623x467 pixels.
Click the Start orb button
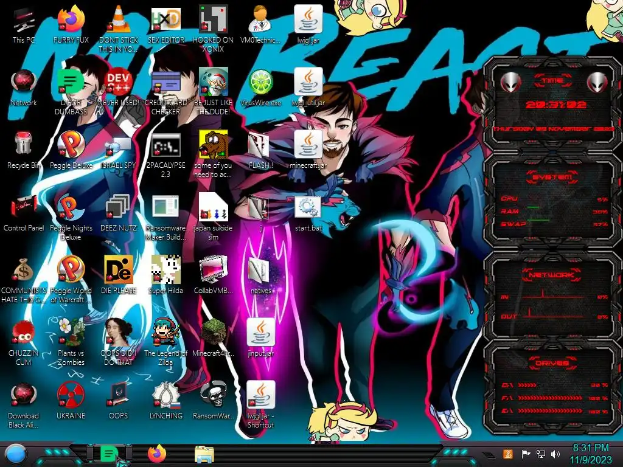(x=15, y=454)
